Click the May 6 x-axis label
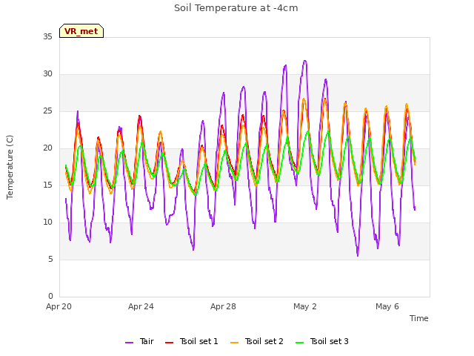The image size is (474, 356). click(x=387, y=306)
